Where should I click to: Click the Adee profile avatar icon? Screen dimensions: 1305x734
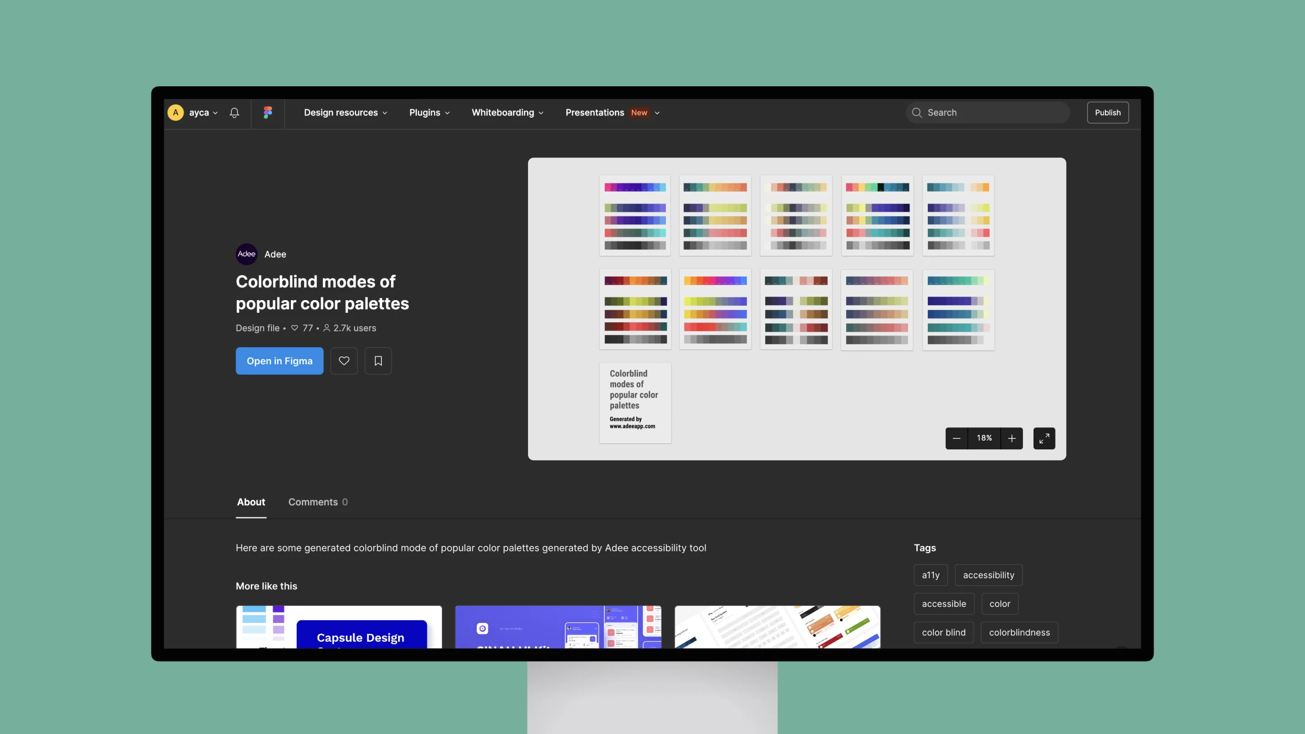[x=247, y=255]
